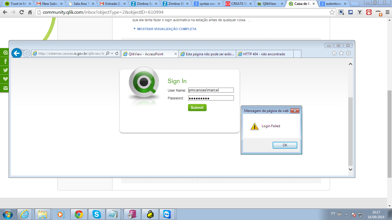This screenshot has height=220, width=392.
Task: Launch Internet Explorer from the taskbar
Action: 24,214
